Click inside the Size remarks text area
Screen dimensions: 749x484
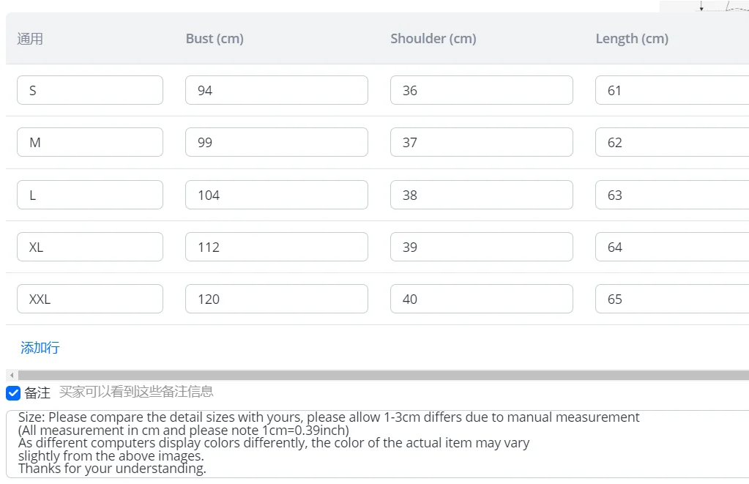click(x=377, y=444)
